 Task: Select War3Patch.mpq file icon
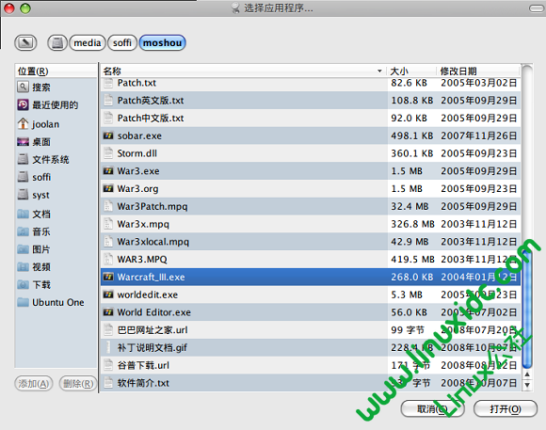[x=108, y=206]
